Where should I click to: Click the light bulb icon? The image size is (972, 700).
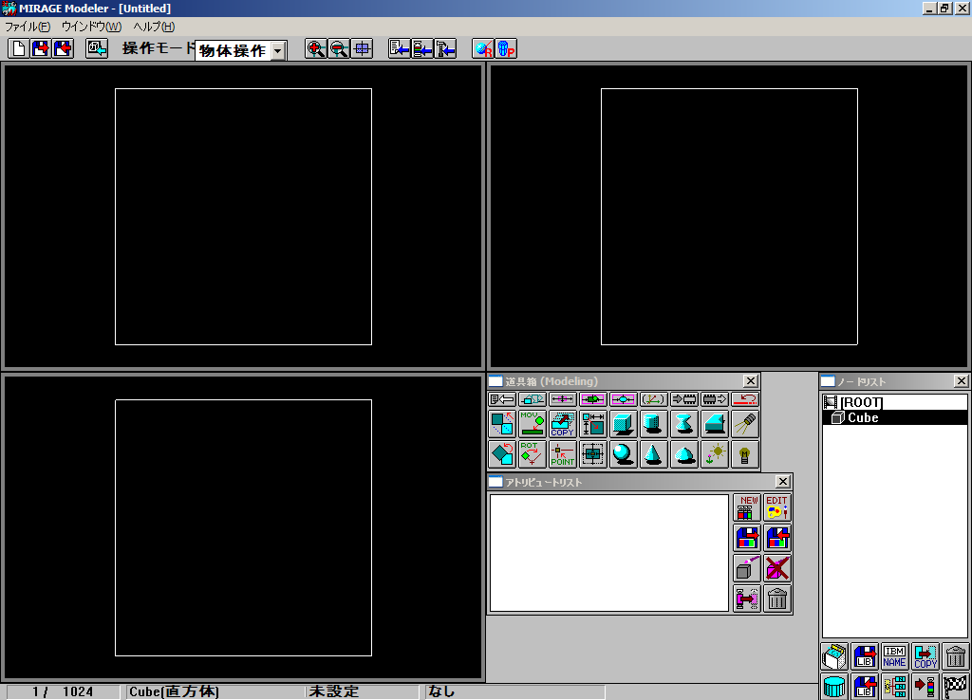745,454
